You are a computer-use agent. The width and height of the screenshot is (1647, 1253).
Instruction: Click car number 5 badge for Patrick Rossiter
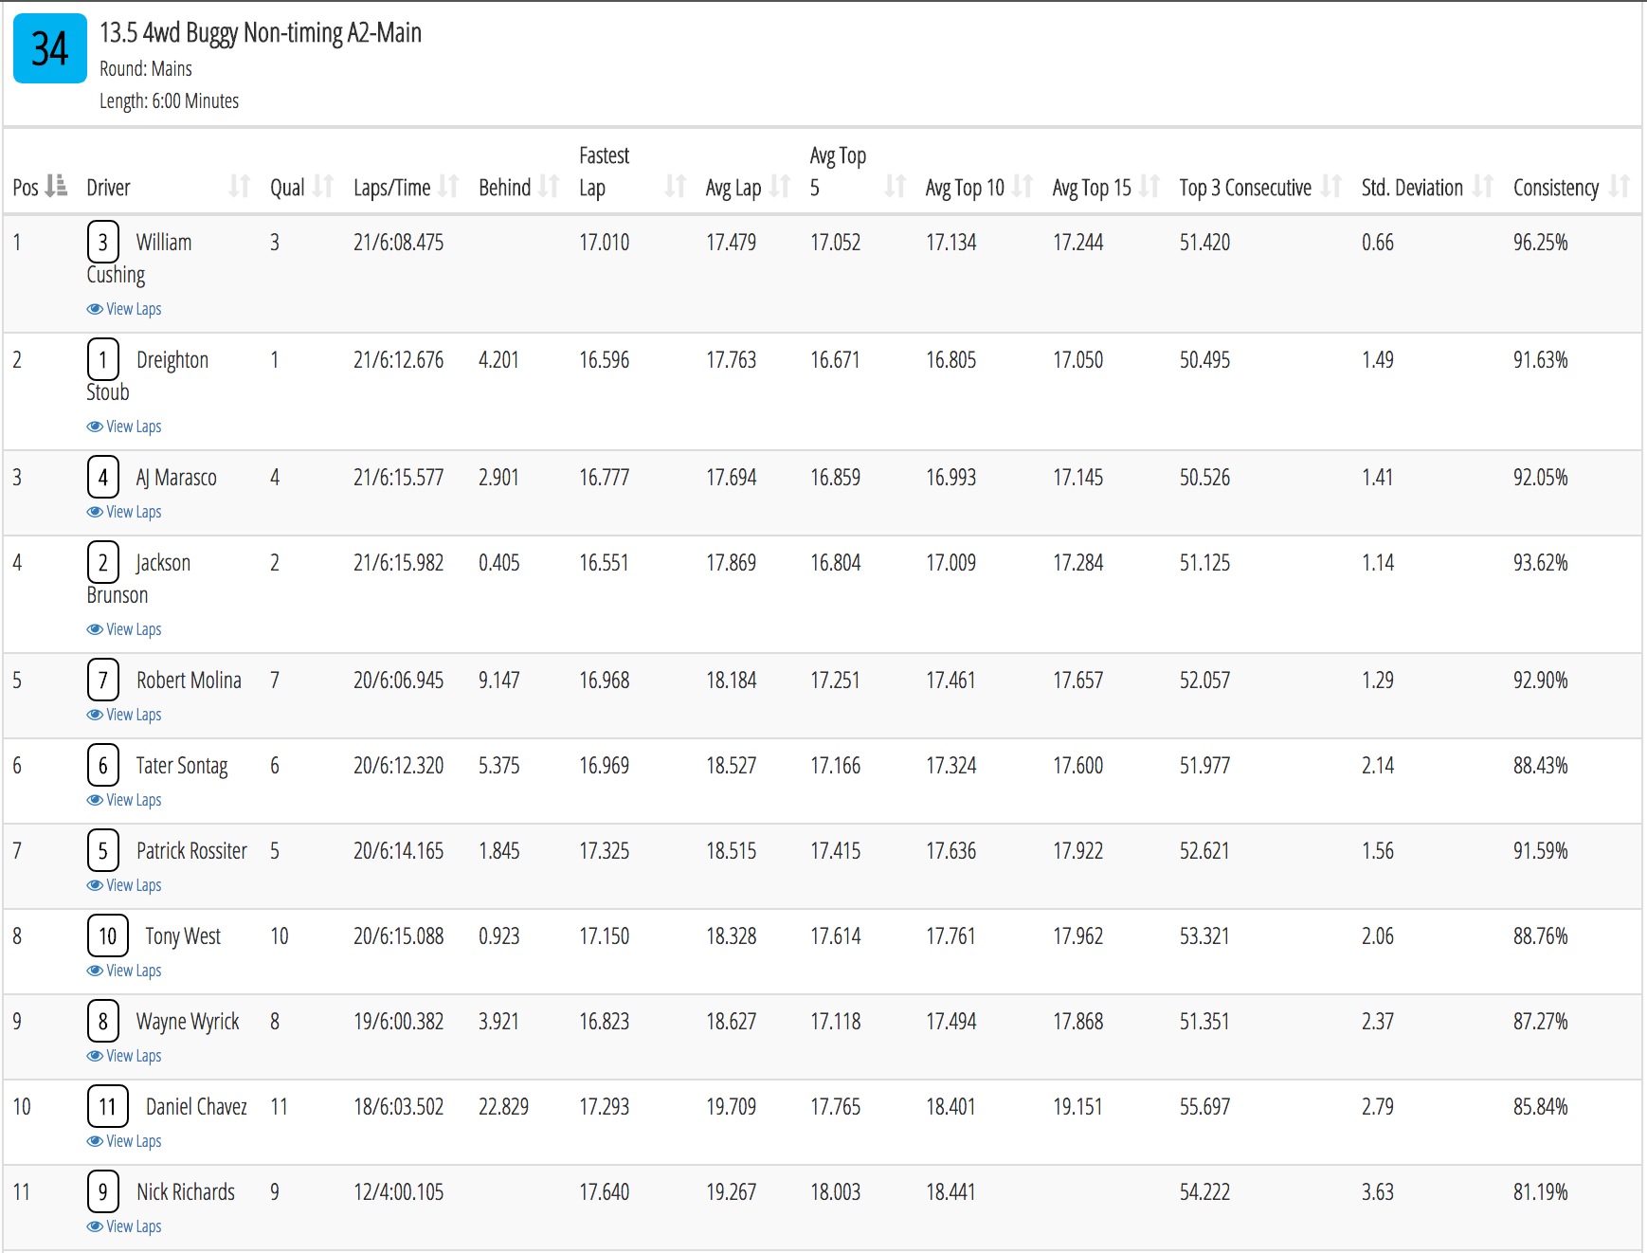pos(103,850)
